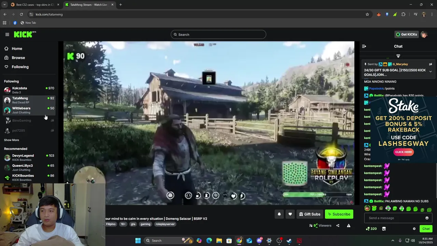Open offline BinsGaming channel

pos(29,120)
